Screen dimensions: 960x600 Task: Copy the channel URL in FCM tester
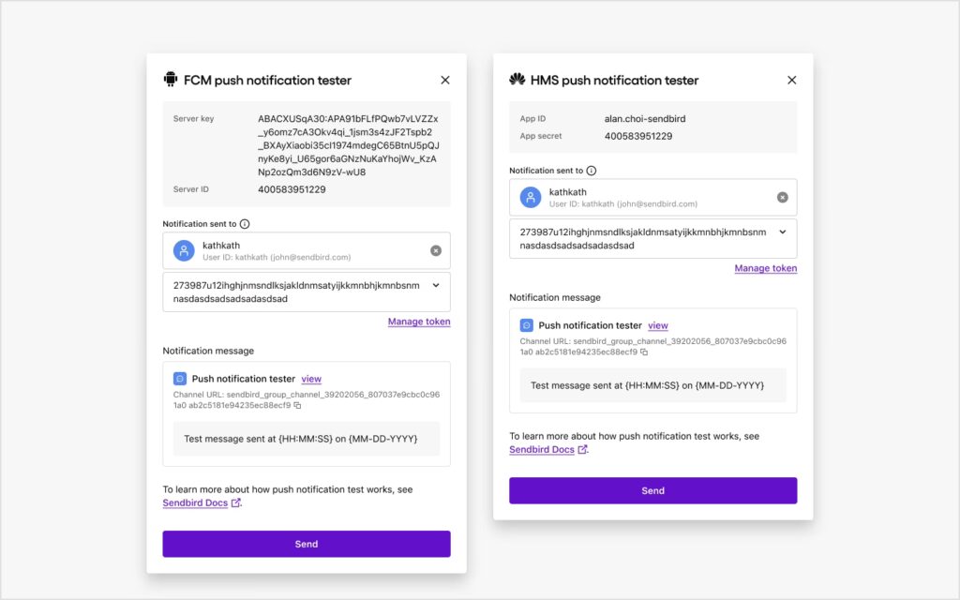[x=297, y=406]
